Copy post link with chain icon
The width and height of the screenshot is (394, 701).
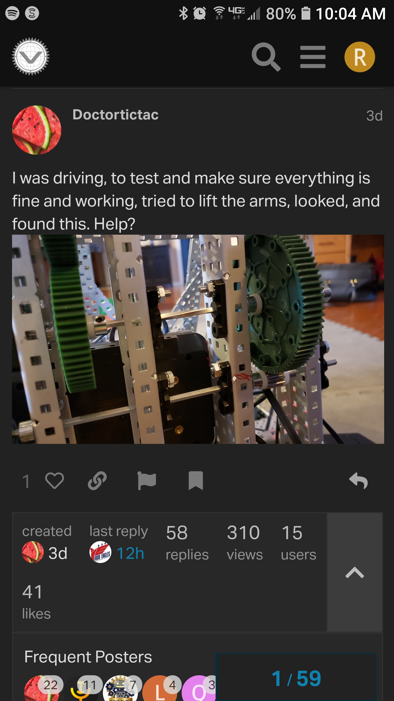coord(97,481)
